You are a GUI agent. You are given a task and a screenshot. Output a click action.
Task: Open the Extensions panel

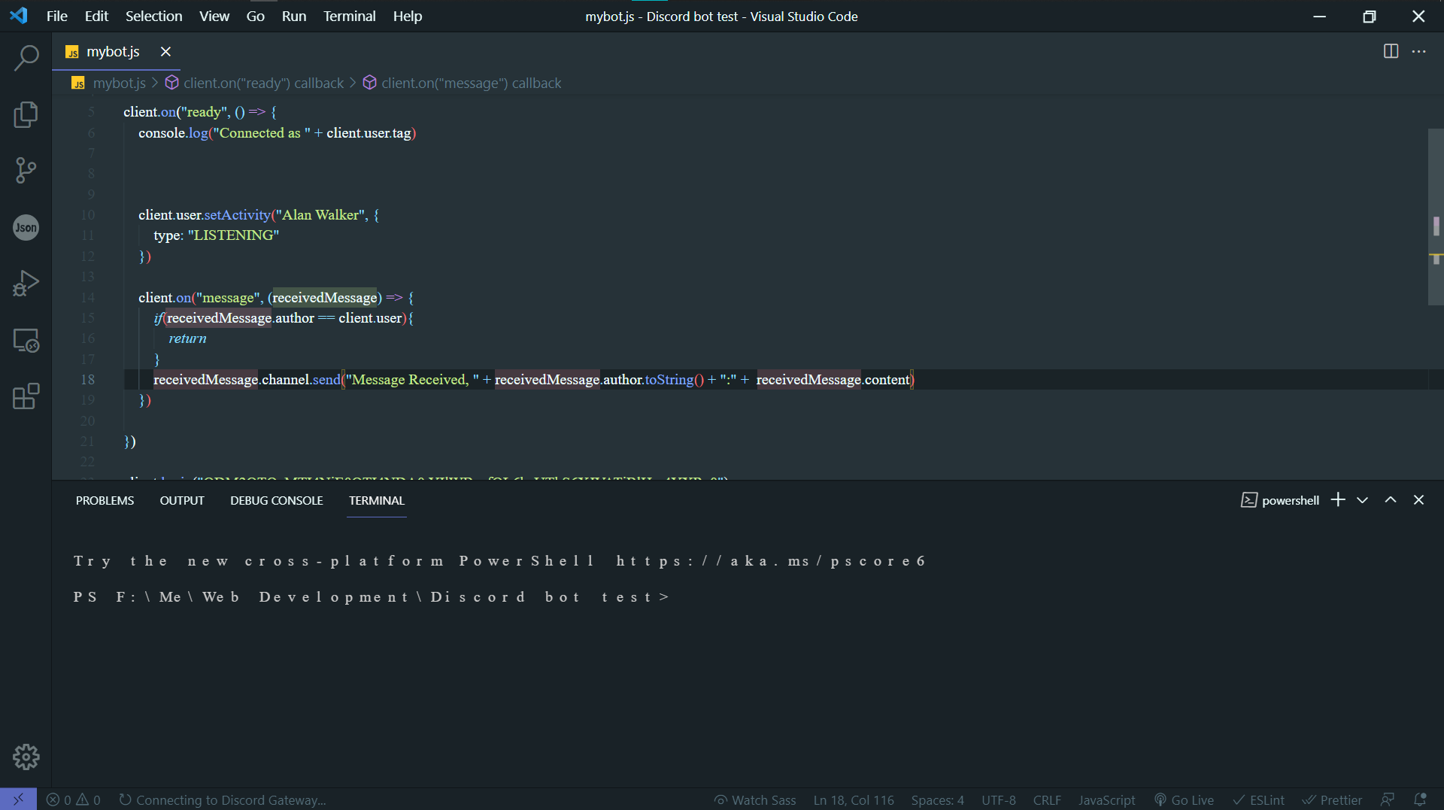coord(26,396)
